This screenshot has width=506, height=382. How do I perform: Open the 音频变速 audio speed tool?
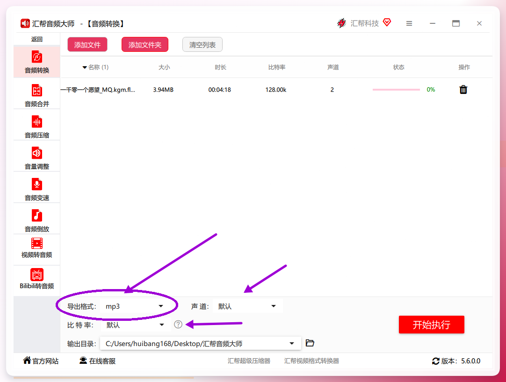coord(37,189)
